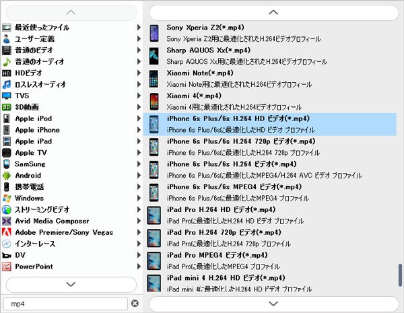Select iPad Pro H.264 720p ビデオ profile
The width and height of the screenshot is (404, 313).
coord(270,238)
